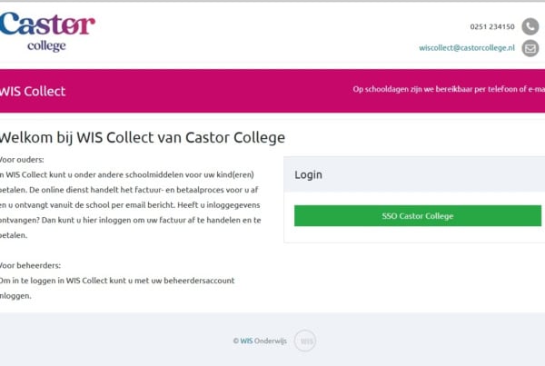Open the wiscollect@castorcollege.nl email link
This screenshot has height=366, width=545.
coord(467,48)
